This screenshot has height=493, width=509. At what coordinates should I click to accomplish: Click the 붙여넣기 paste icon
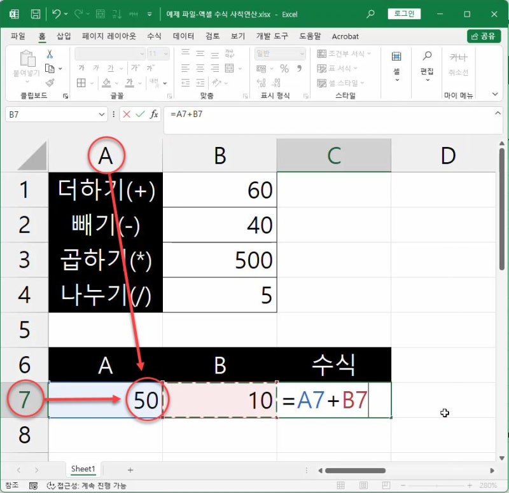pos(27,59)
